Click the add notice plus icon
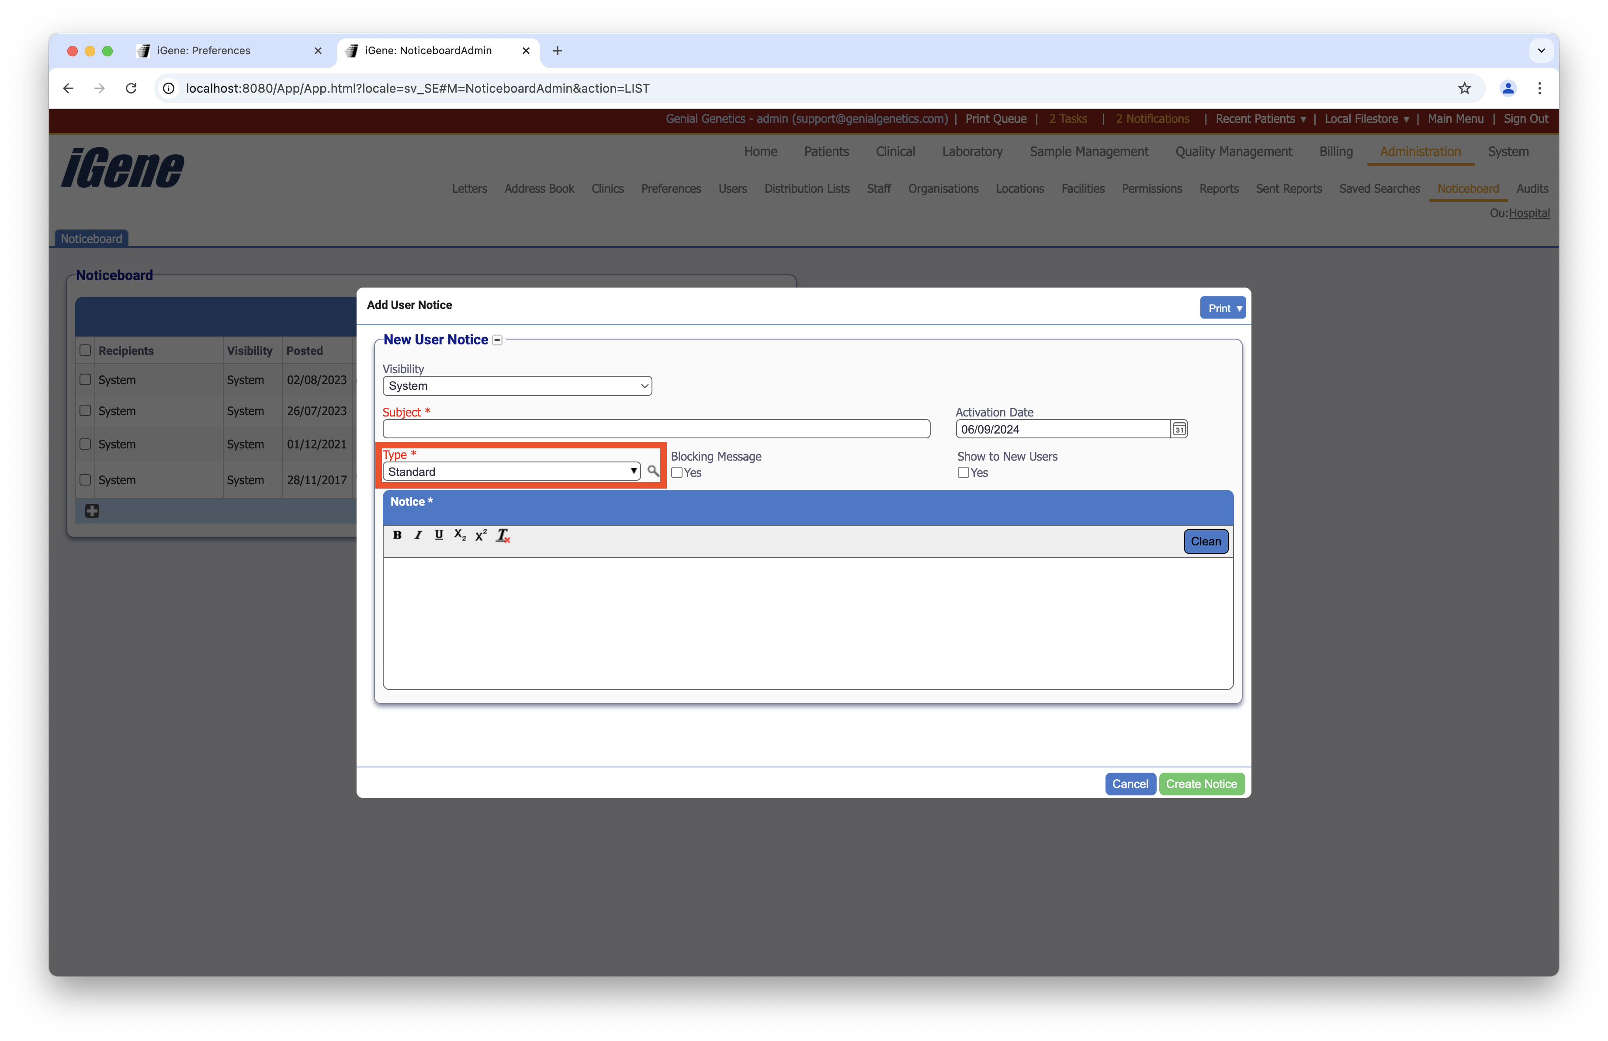The width and height of the screenshot is (1608, 1041). (x=92, y=511)
